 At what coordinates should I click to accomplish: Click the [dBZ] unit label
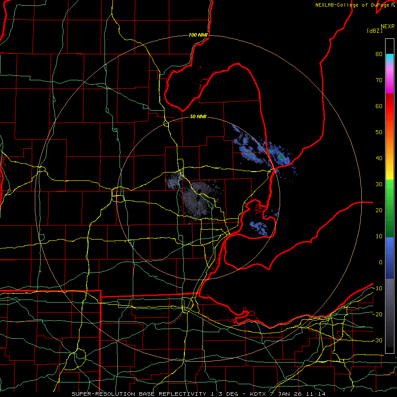[x=375, y=30]
